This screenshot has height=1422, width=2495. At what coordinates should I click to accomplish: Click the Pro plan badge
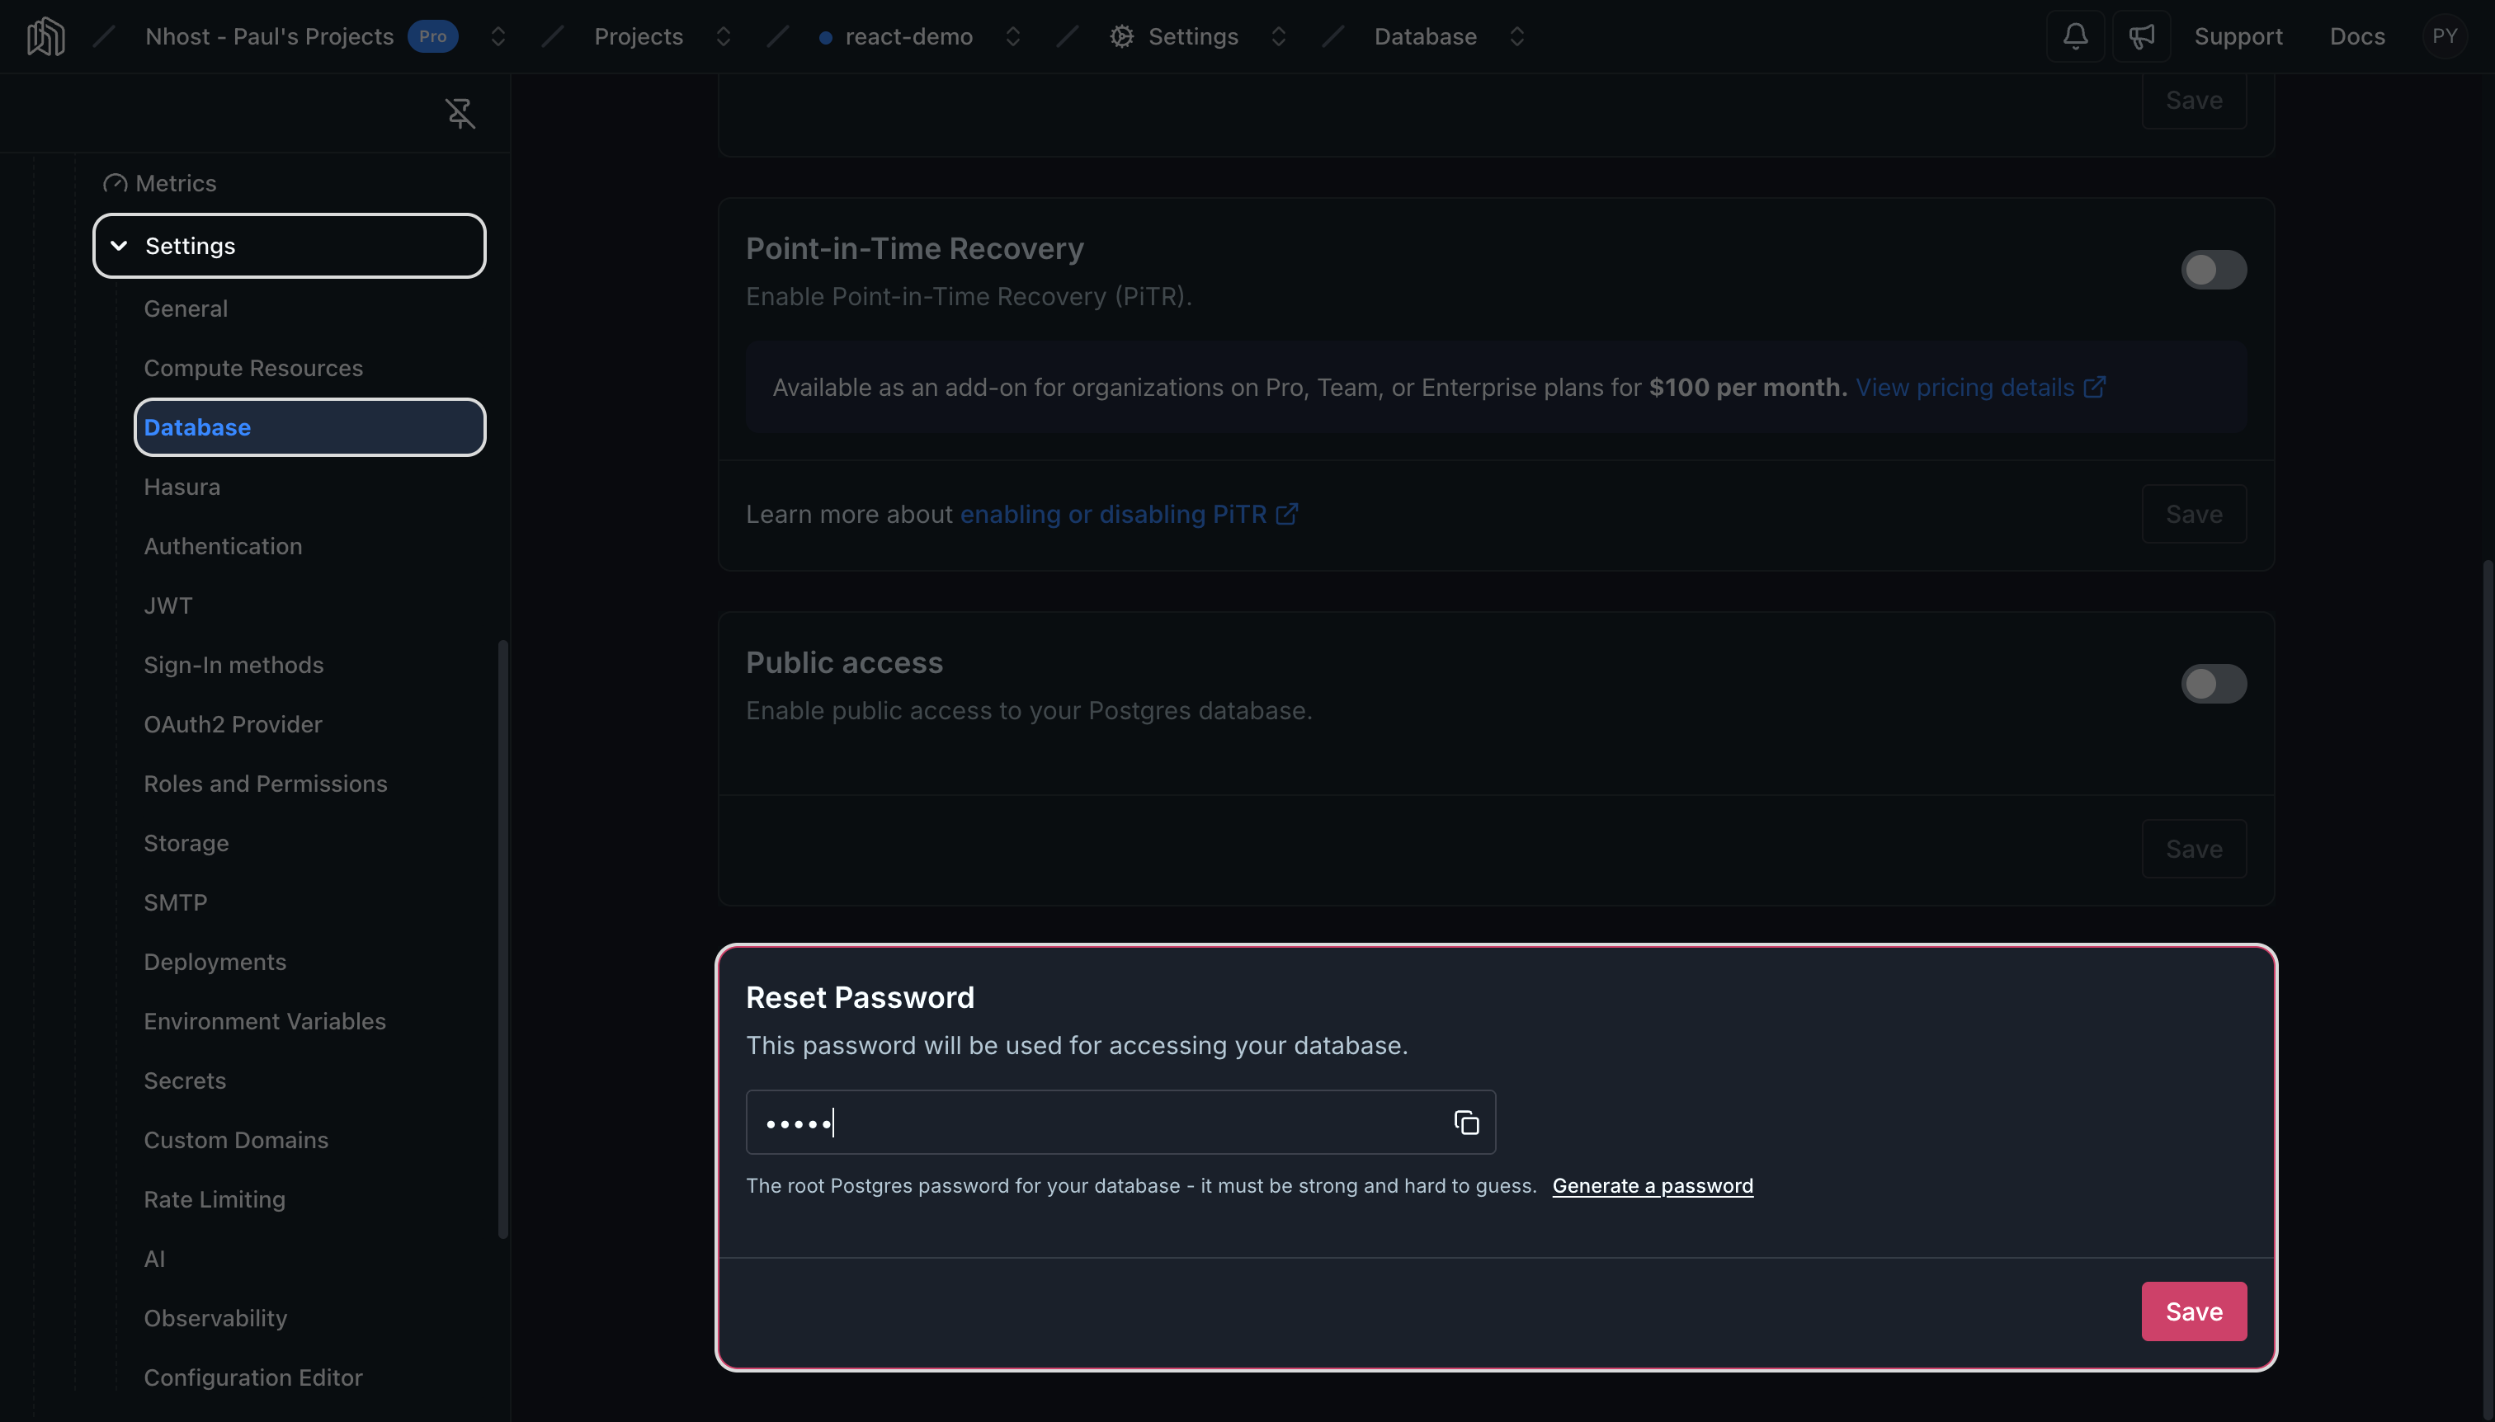point(433,37)
